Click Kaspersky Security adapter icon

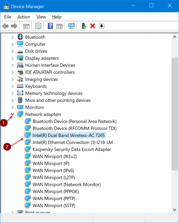click(28, 149)
